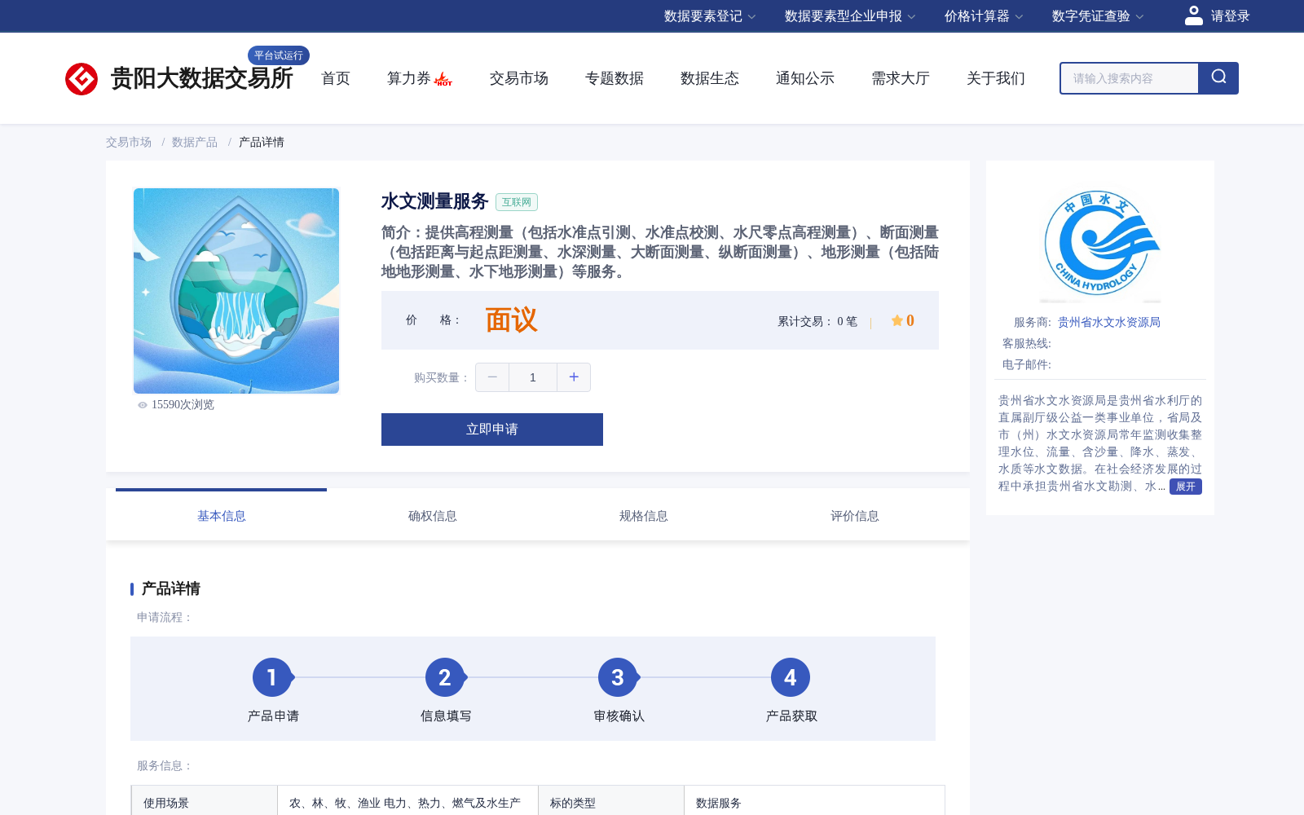Open 数据生态 navigation item
The image size is (1304, 815).
pos(710,78)
